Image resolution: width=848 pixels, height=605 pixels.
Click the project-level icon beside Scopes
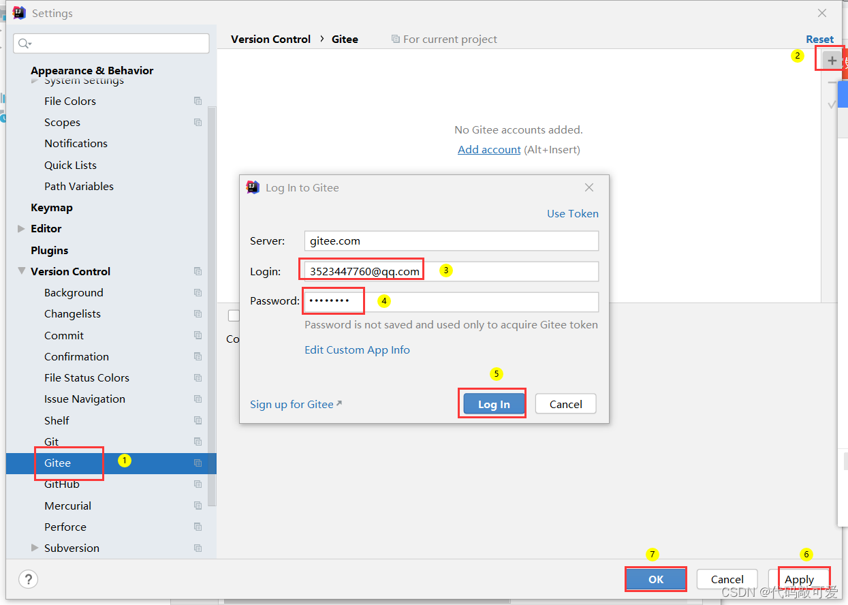[x=198, y=123]
